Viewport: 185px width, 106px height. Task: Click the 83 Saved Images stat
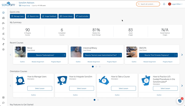[131, 32]
